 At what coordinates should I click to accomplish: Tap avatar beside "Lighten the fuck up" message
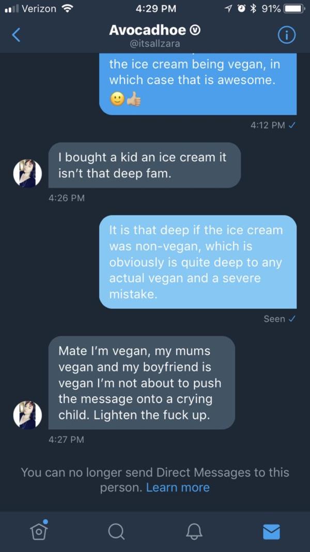click(x=27, y=415)
